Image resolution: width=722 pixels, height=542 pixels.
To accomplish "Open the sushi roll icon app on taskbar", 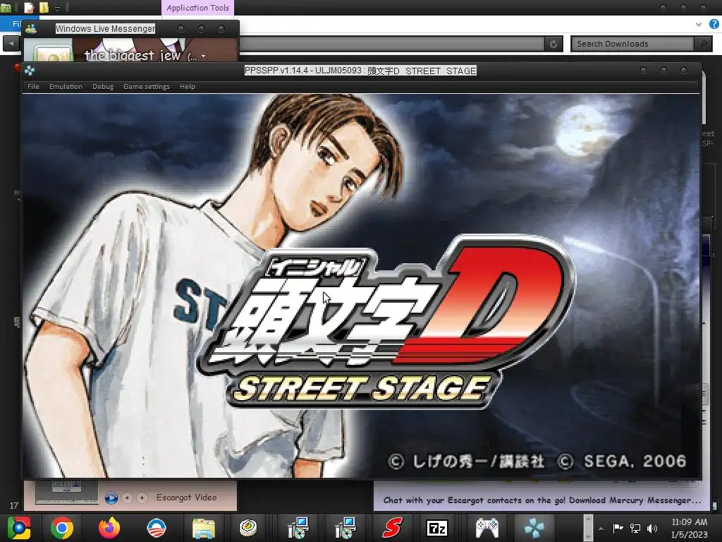I will pos(249,528).
